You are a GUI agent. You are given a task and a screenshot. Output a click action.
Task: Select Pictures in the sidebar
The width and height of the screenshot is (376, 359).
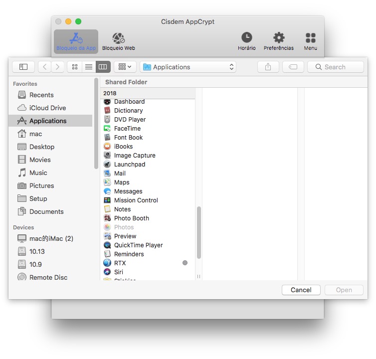[x=51, y=185]
